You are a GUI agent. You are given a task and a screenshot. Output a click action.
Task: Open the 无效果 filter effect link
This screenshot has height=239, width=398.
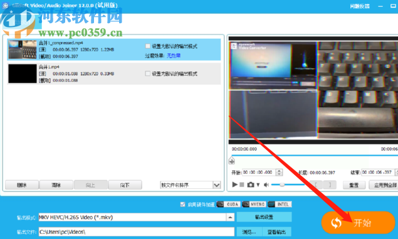click(174, 56)
